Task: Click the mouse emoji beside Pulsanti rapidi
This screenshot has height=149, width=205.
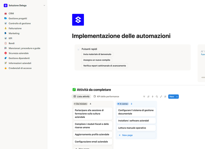Action: pos(78,49)
